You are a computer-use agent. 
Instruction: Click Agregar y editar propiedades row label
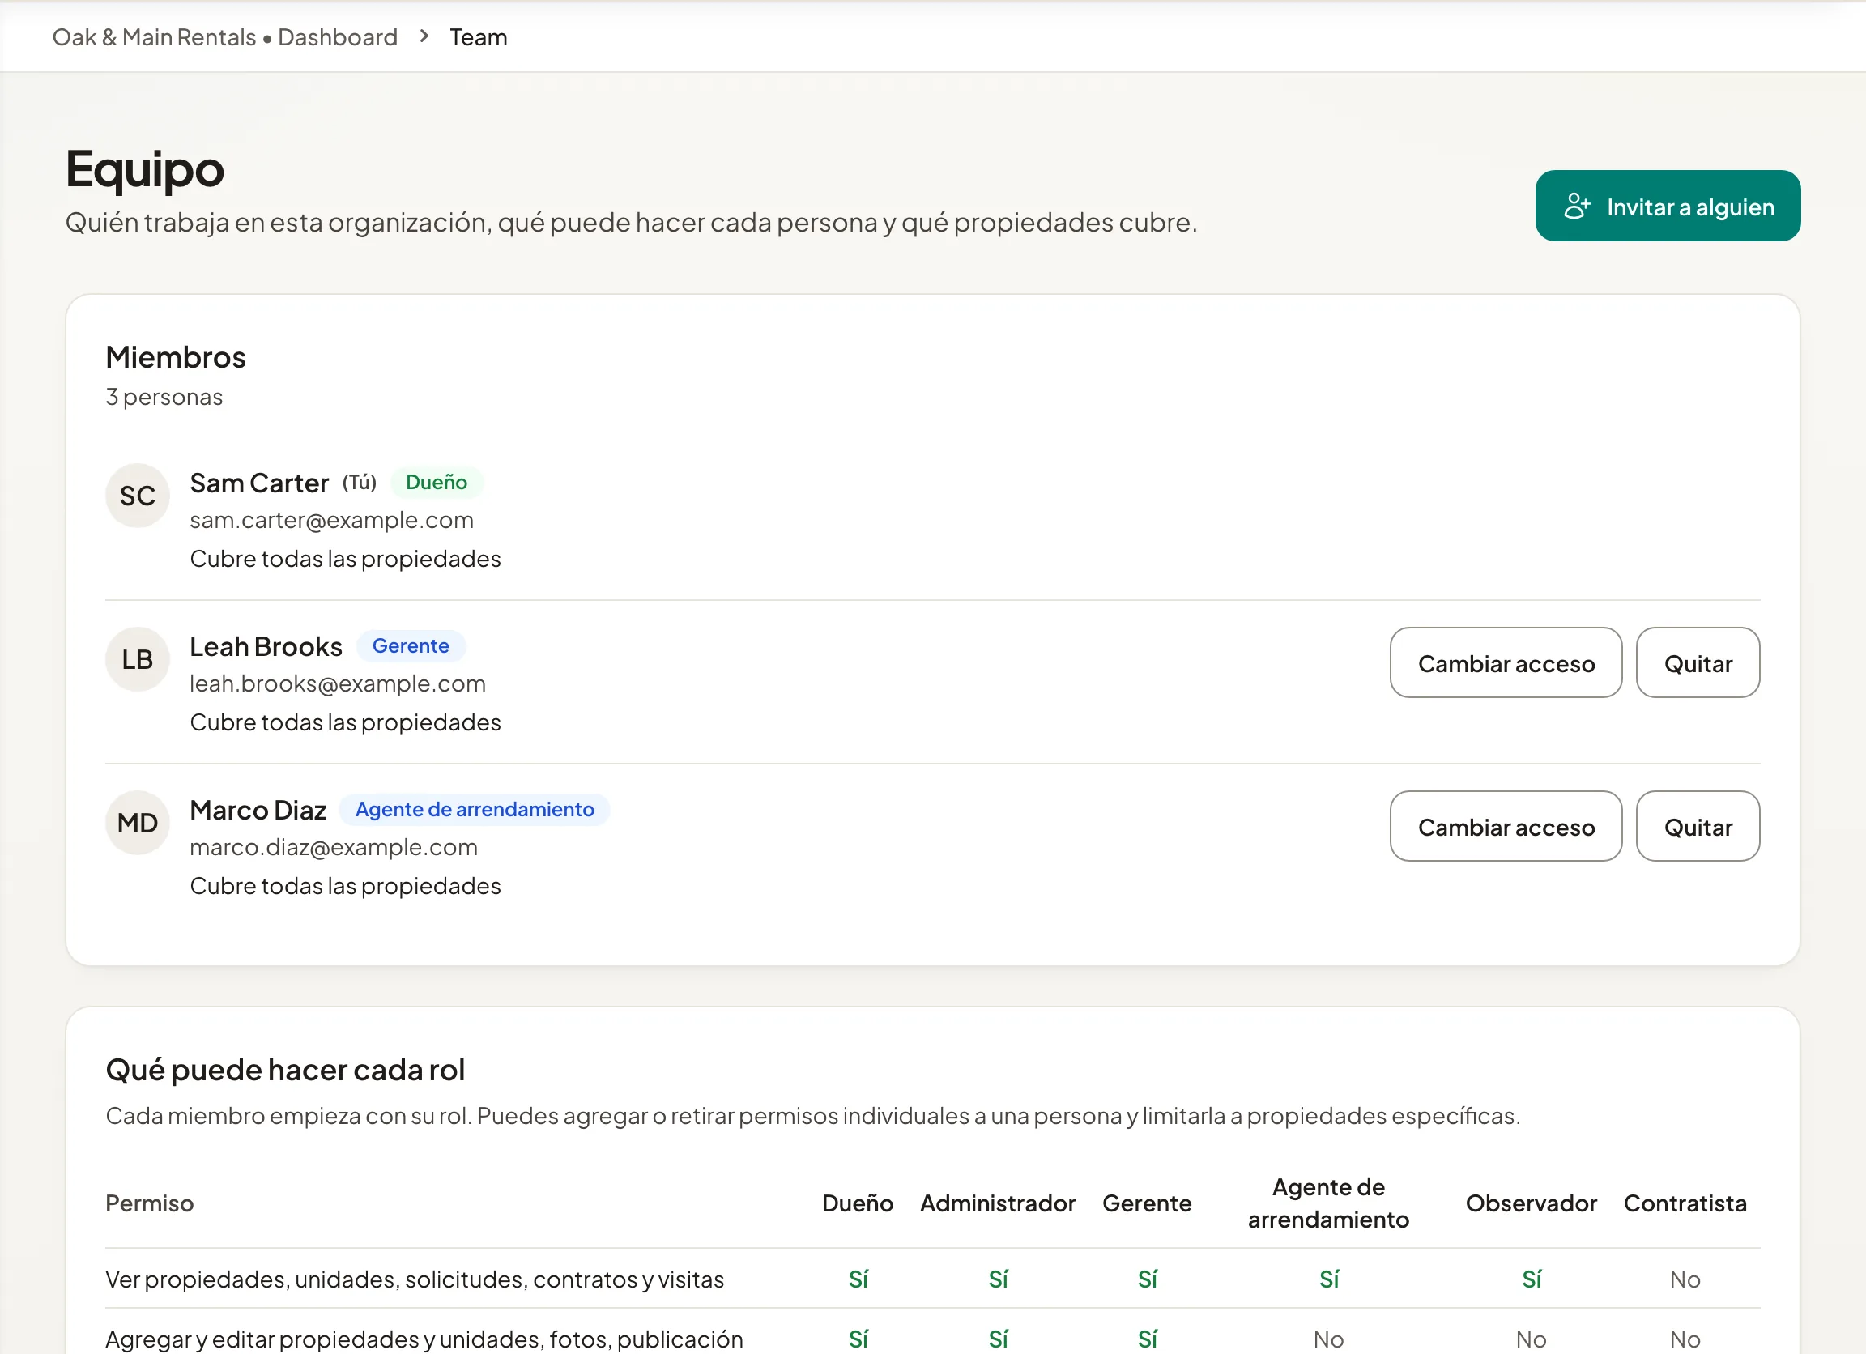click(424, 1339)
